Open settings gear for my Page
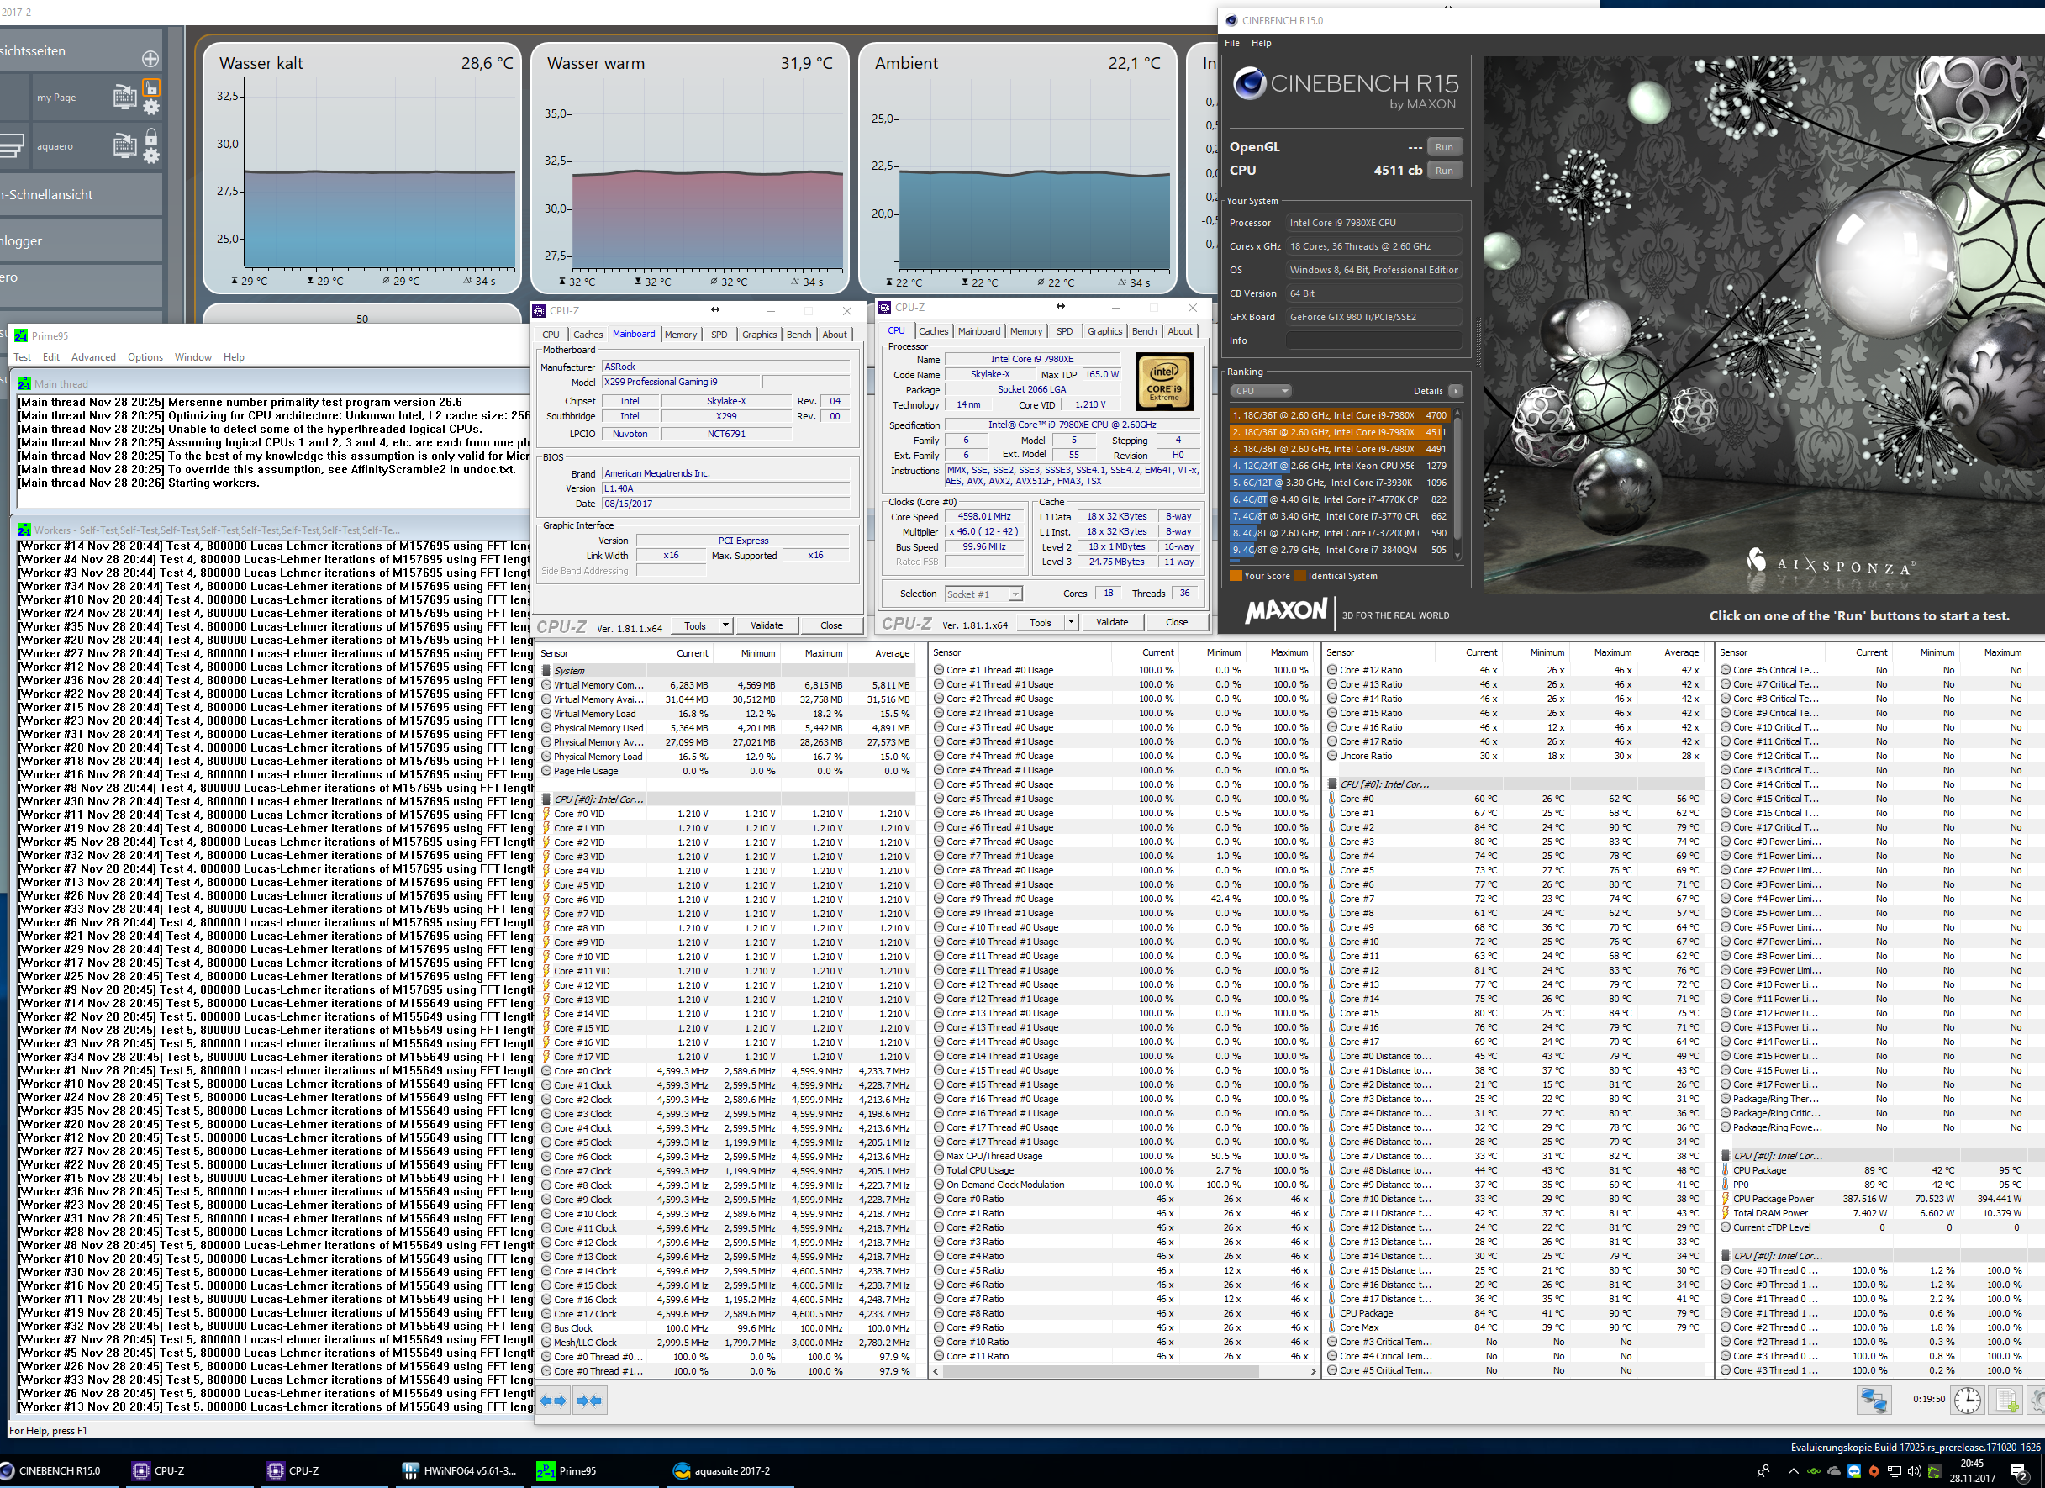 151,108
